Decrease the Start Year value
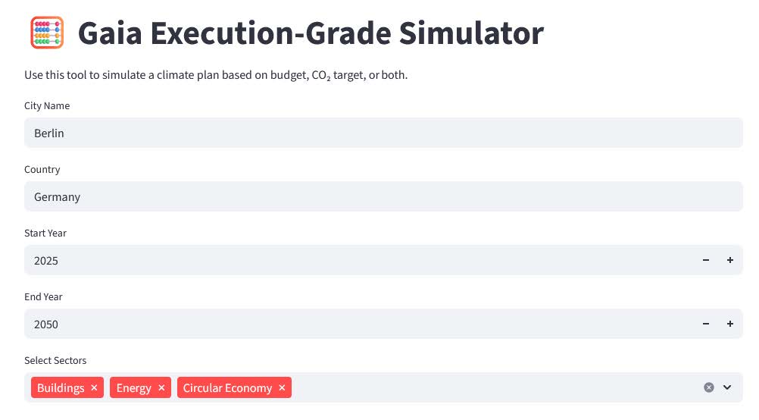The height and width of the screenshot is (420, 759). point(706,260)
